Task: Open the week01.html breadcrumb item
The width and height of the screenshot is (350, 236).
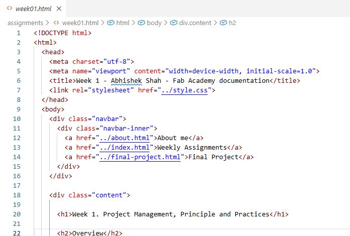Action: coord(80,23)
